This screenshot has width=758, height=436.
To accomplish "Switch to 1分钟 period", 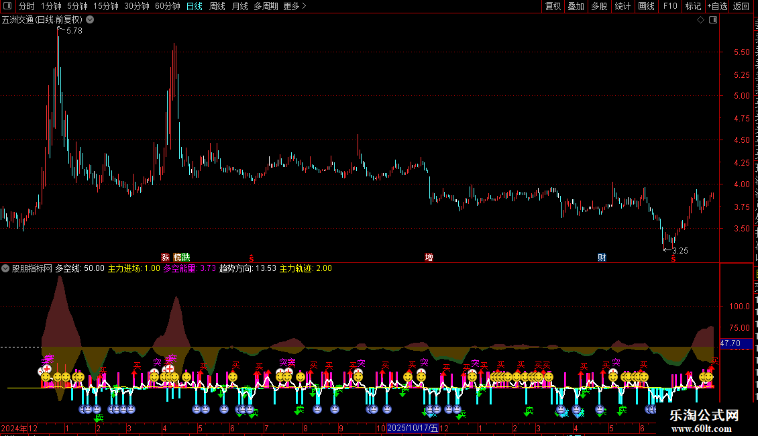I will click(x=51, y=6).
